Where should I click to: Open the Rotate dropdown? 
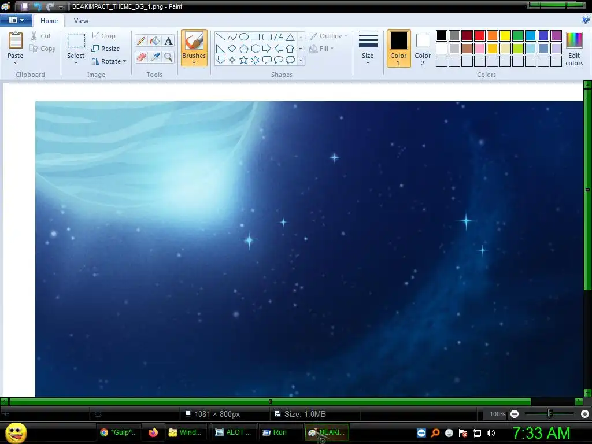108,61
